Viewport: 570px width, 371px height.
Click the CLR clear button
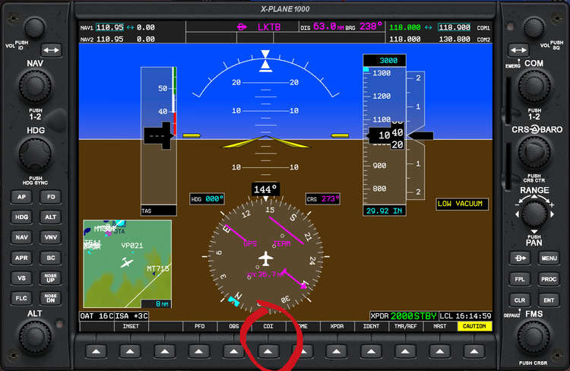point(520,300)
